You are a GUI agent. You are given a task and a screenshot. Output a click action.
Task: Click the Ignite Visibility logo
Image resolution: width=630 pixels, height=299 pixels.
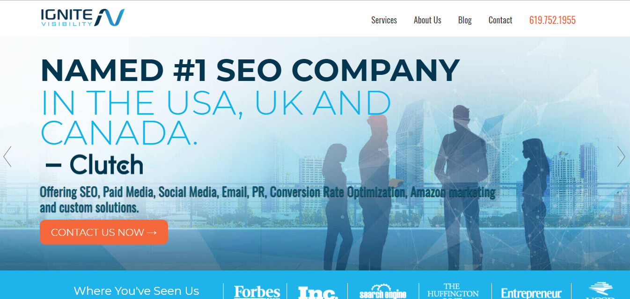tap(83, 17)
